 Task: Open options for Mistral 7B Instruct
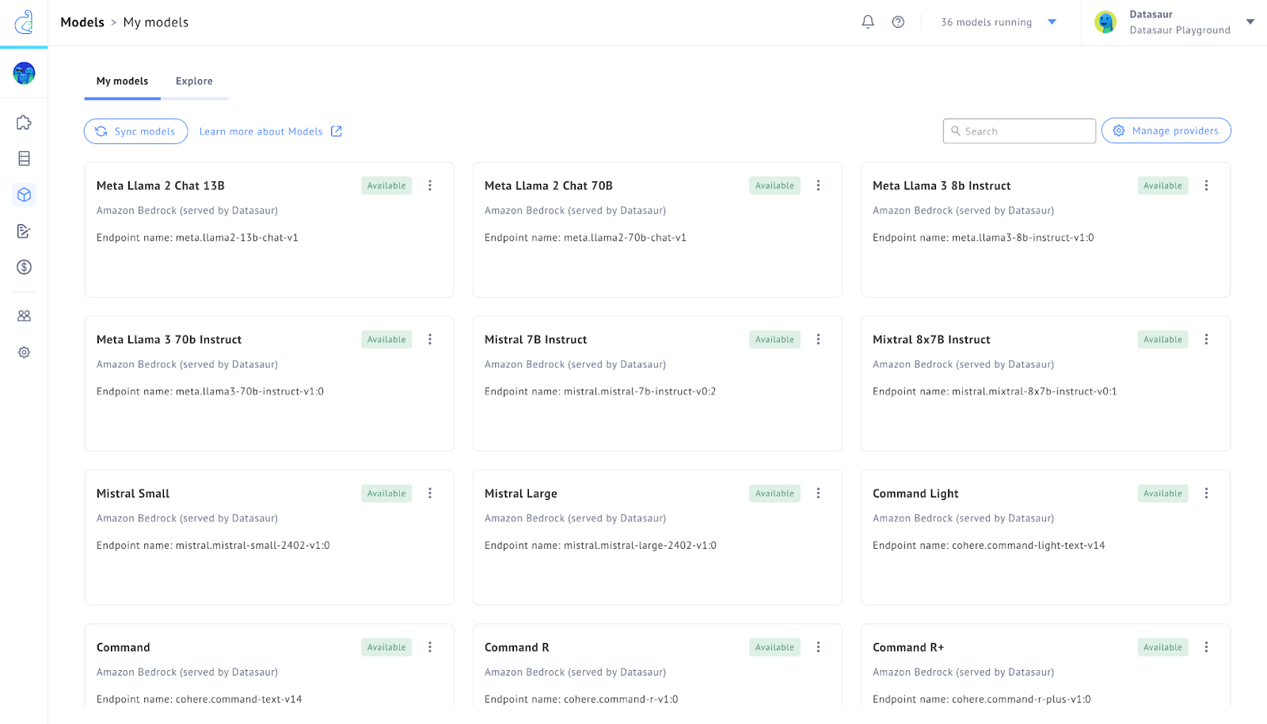[x=818, y=339]
